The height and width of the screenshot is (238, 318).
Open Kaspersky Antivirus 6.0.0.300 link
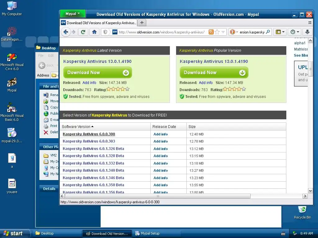[x=89, y=134]
